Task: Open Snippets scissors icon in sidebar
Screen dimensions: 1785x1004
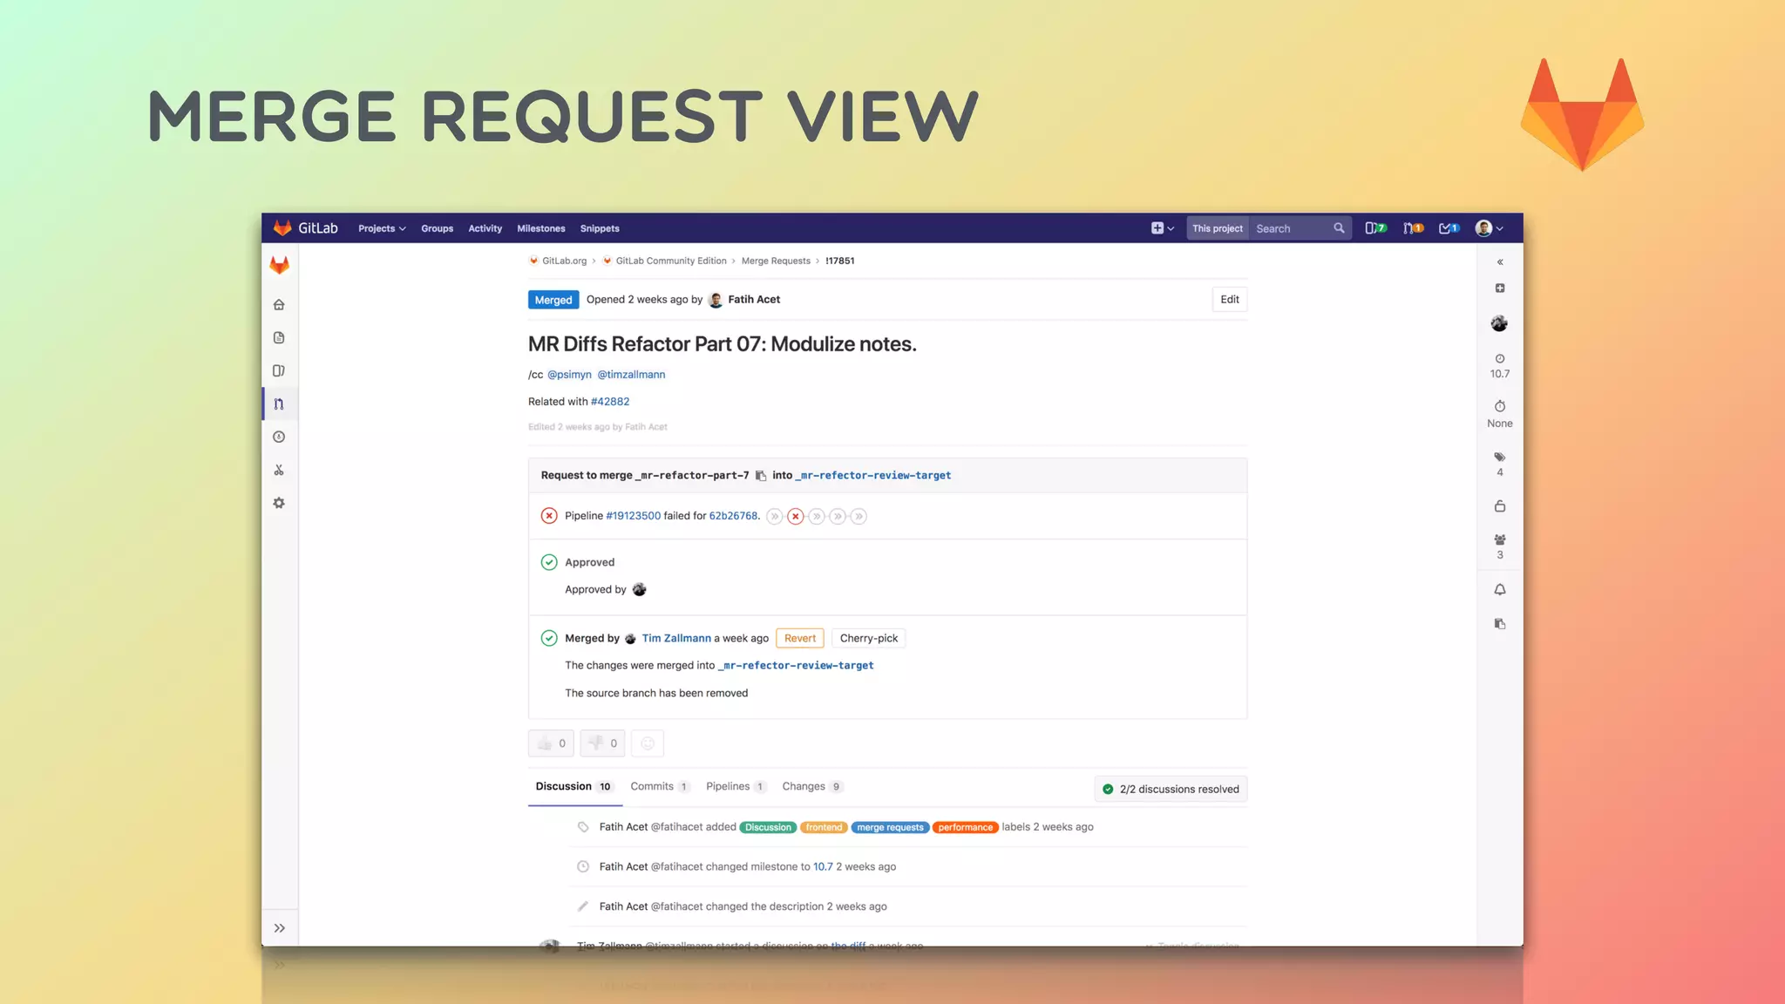Action: pos(279,471)
